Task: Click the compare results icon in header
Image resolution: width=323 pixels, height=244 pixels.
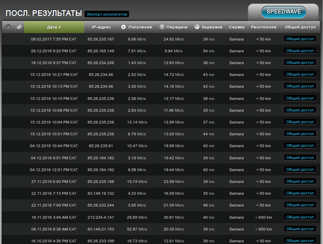Action: click(x=19, y=27)
